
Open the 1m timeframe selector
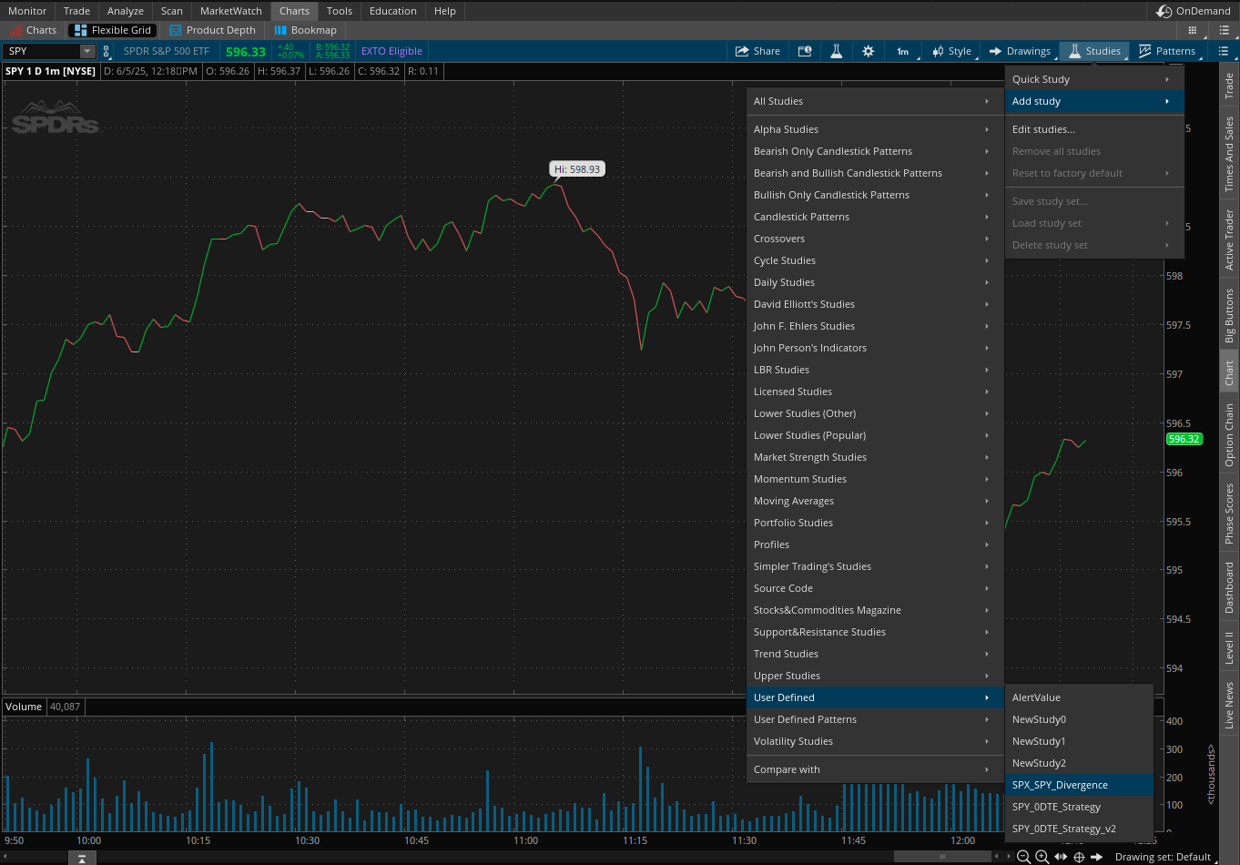(x=903, y=51)
